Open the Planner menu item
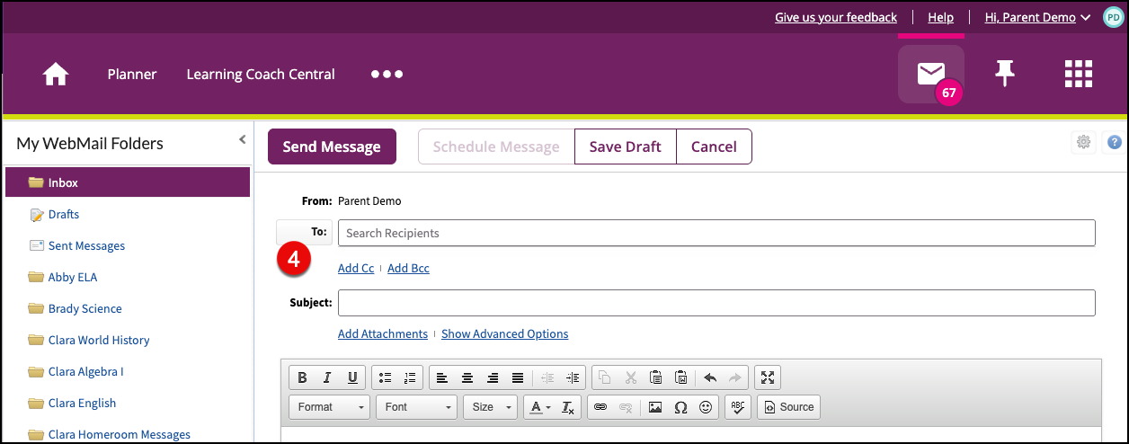Image resolution: width=1129 pixels, height=444 pixels. pos(132,75)
